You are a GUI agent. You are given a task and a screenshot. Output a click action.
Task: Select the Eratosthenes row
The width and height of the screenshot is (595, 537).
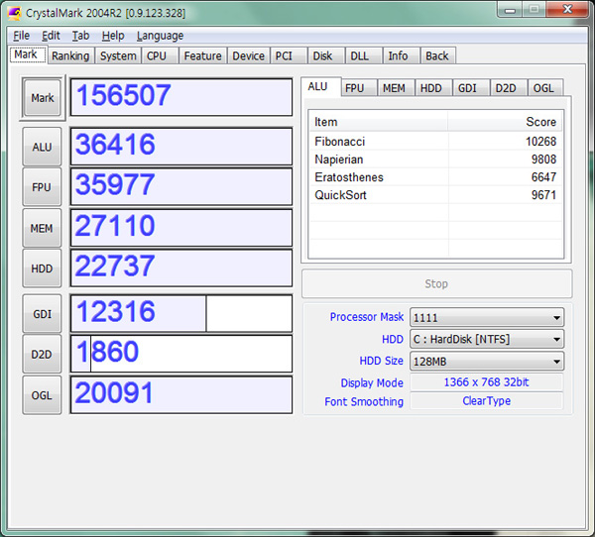[435, 177]
